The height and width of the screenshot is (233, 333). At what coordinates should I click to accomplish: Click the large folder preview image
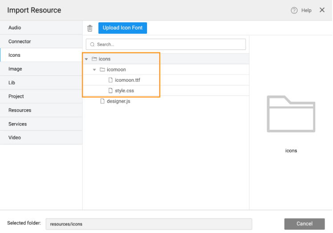[x=291, y=114]
